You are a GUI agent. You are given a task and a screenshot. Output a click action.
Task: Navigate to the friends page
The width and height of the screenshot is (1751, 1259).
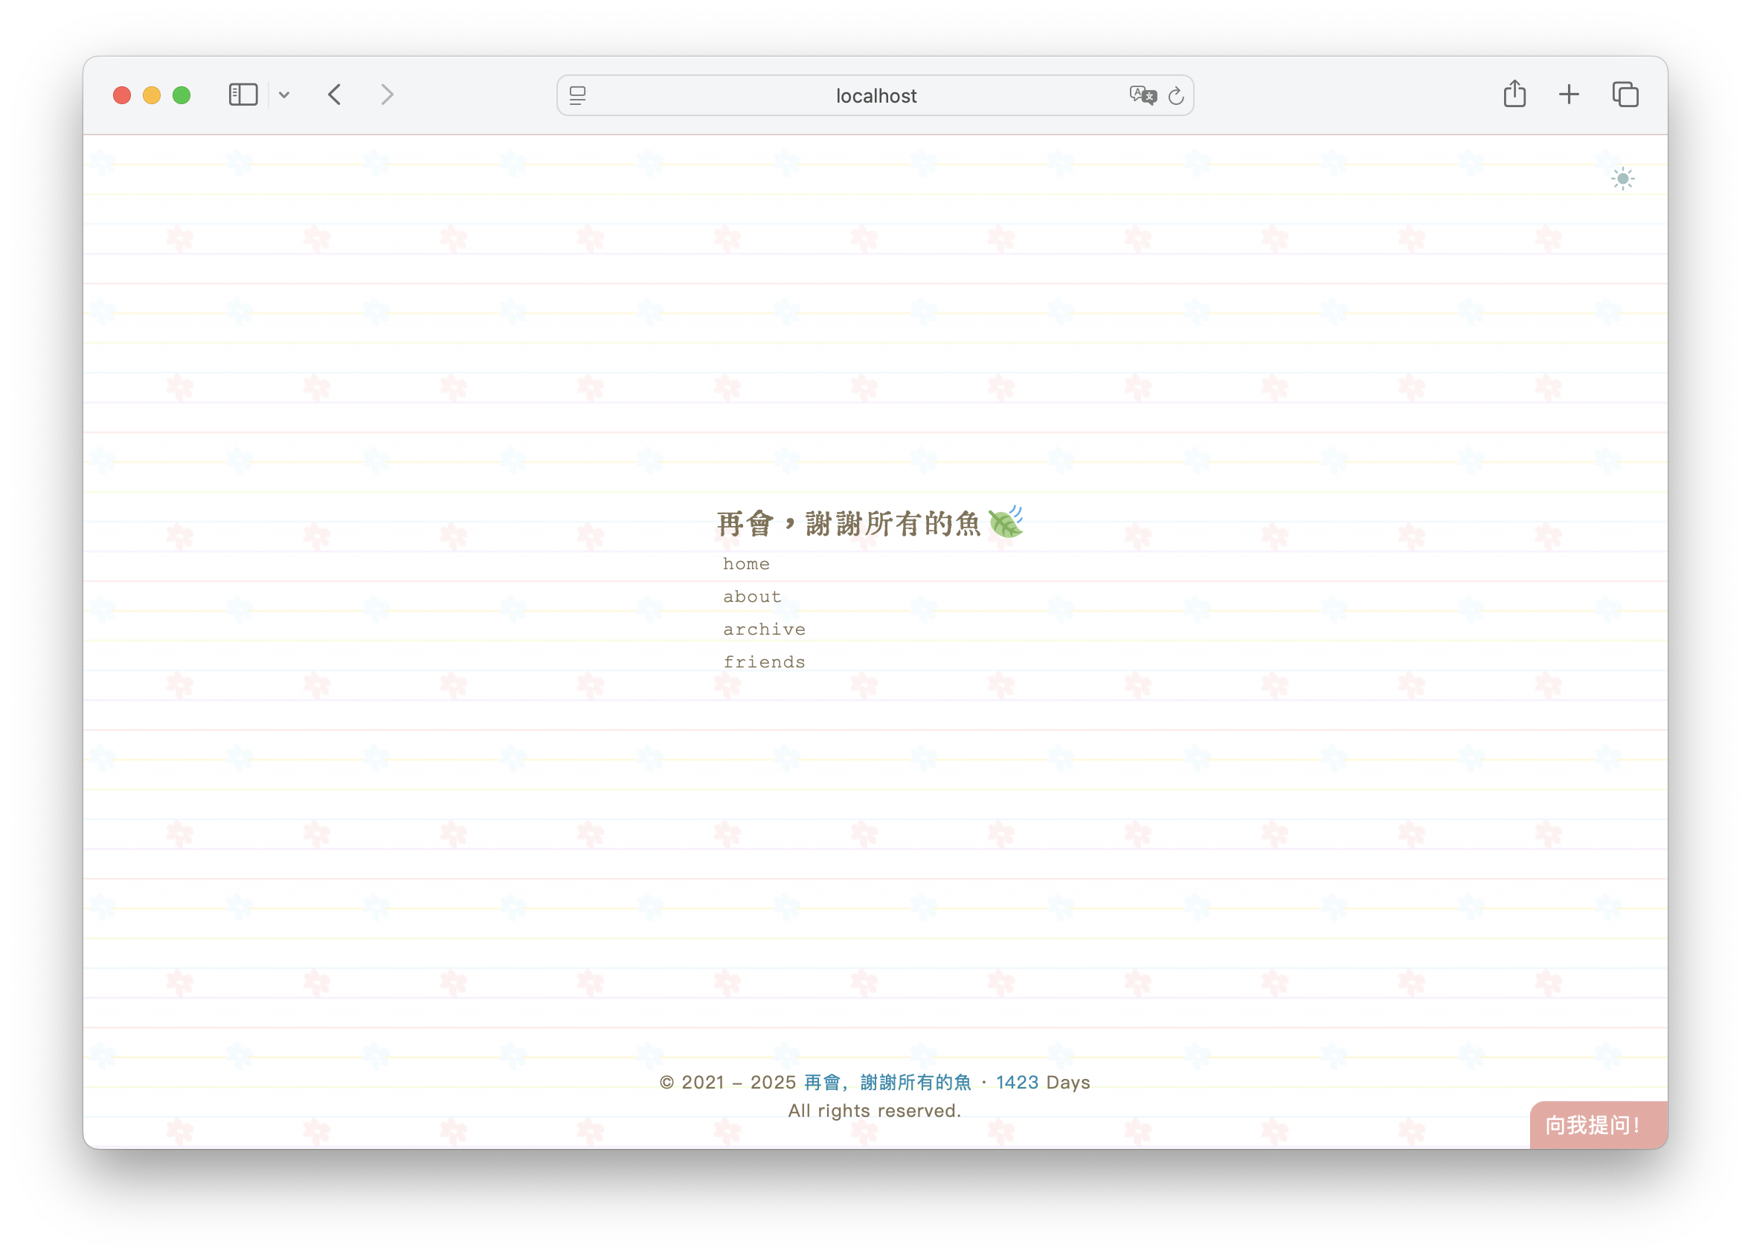764,662
